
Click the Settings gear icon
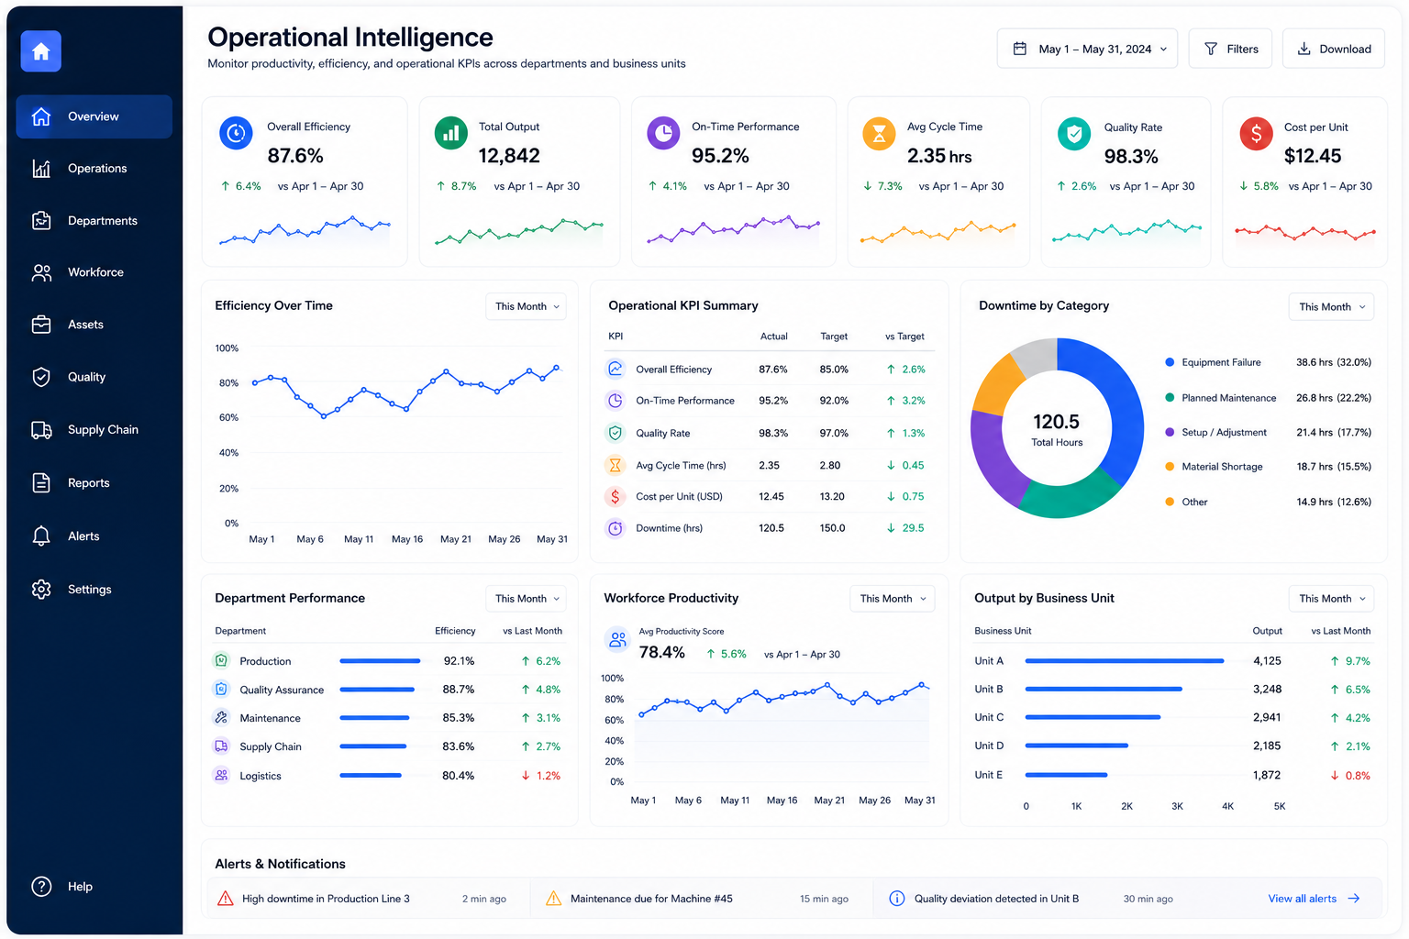click(x=41, y=590)
